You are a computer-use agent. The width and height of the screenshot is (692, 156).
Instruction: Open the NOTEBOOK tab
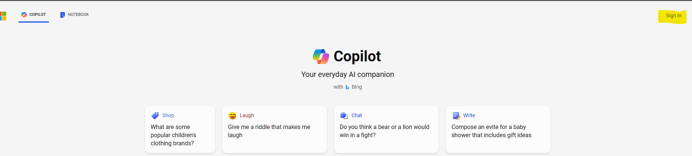[x=75, y=15]
